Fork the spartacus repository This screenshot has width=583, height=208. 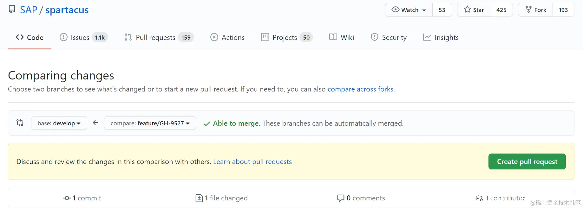coord(536,10)
